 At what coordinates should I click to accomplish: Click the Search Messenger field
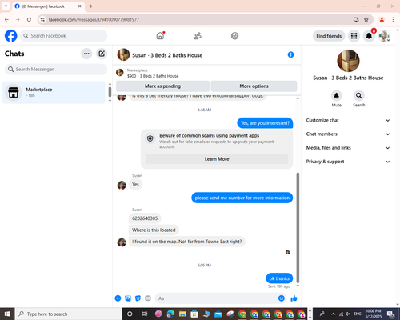(56, 70)
